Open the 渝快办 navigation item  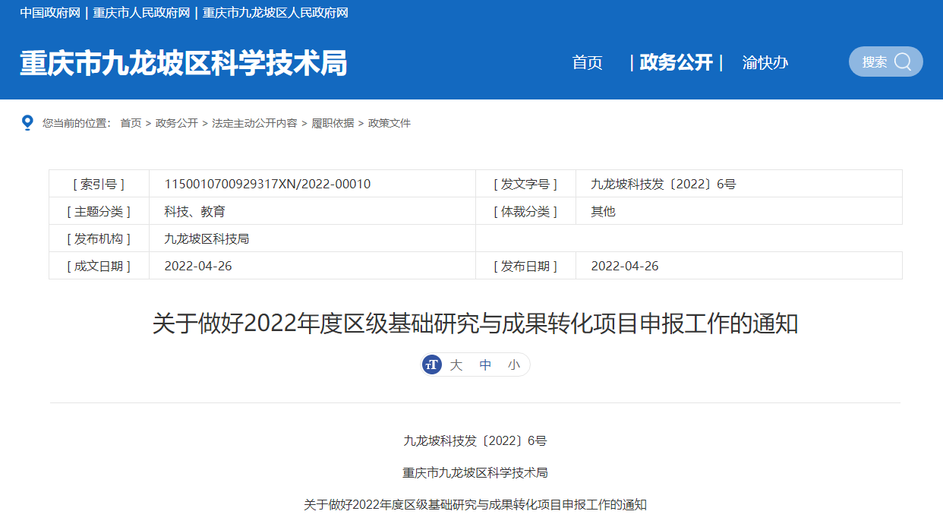(x=765, y=63)
